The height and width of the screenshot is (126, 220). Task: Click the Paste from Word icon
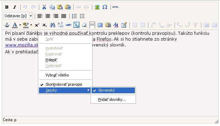(68, 7)
